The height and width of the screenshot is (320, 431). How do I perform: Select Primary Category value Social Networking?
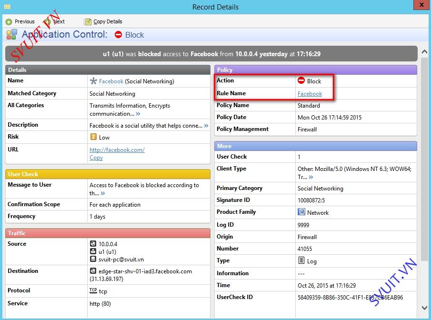click(x=321, y=189)
